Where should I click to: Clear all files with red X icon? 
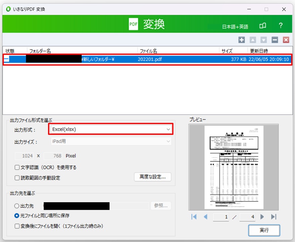coord(286,40)
